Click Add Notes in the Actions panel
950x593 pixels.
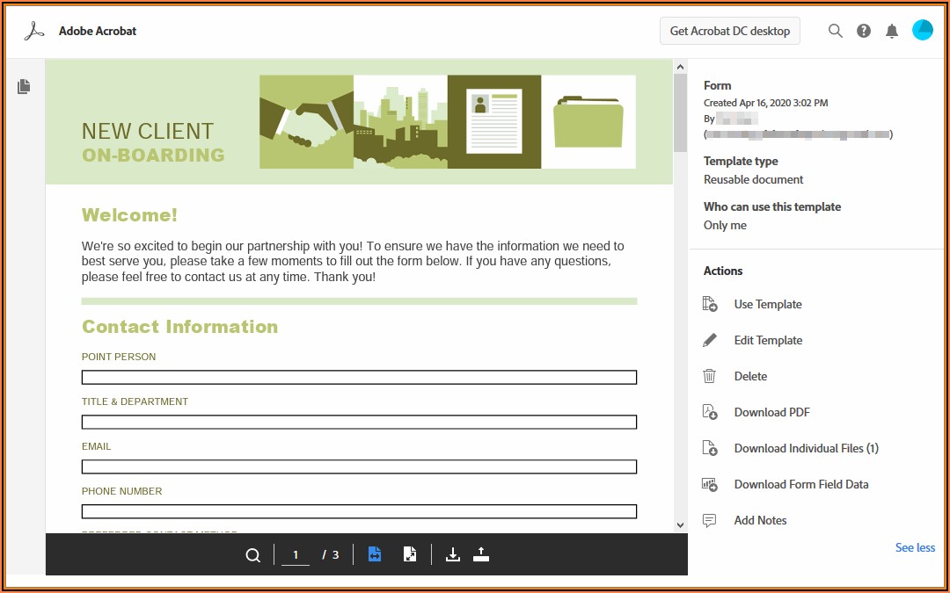pyautogui.click(x=759, y=520)
